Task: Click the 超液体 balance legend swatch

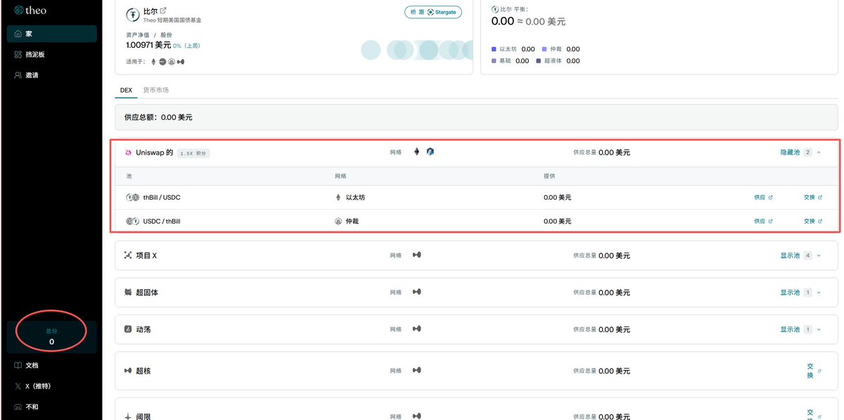Action: click(539, 61)
